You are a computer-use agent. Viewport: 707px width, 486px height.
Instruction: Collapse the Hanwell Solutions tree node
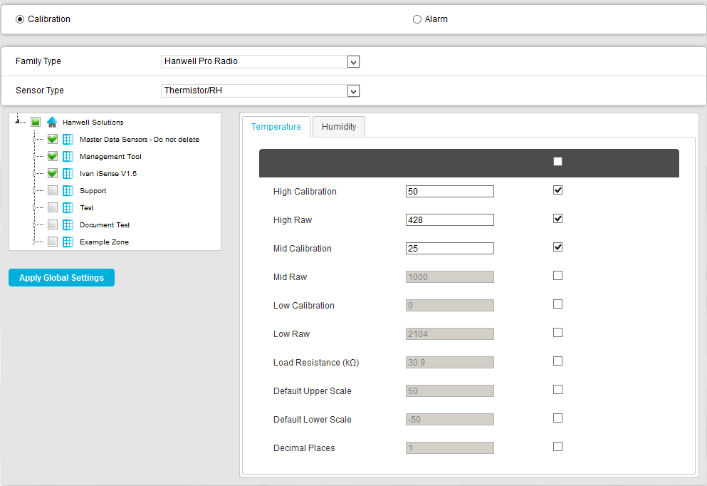coord(17,122)
